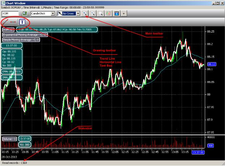Click the zoom in magnifier icon
225x166 pixels.
[x=85, y=13]
